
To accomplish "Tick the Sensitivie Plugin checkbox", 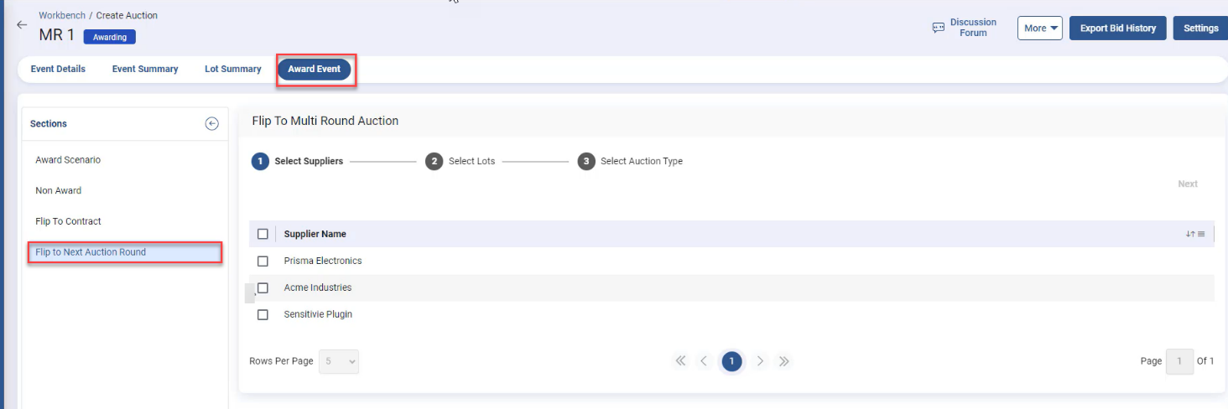I will [263, 314].
